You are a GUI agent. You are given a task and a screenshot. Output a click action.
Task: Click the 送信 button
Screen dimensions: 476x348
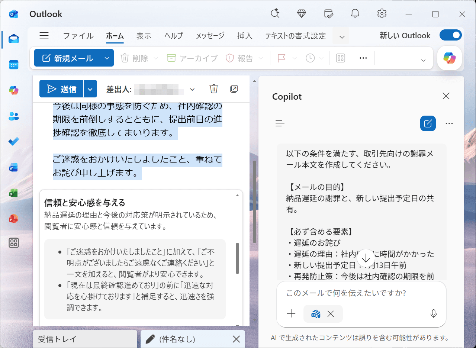[61, 89]
